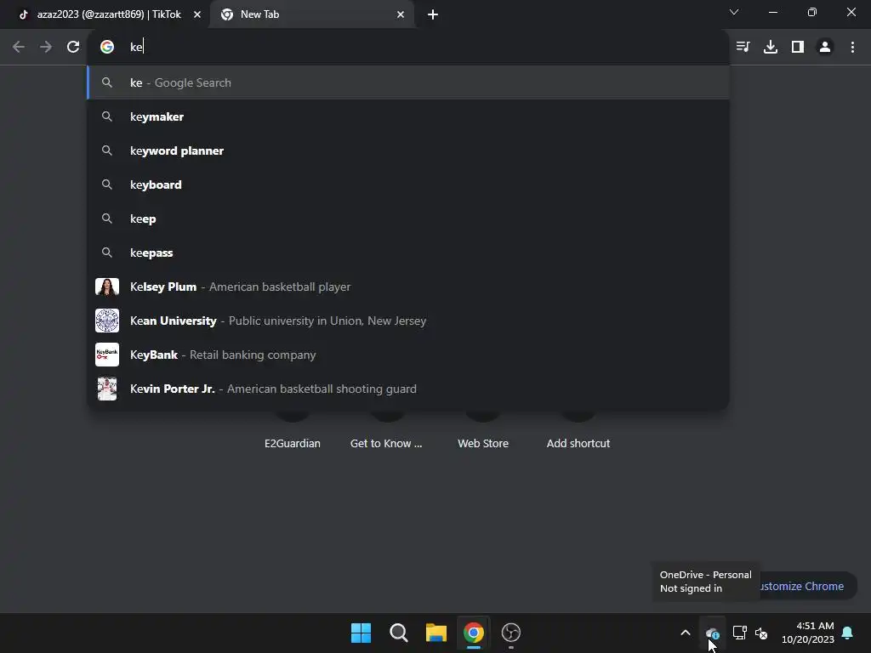Pick the 'keyword planner' suggestion
Viewport: 871px width, 653px height.
click(408, 150)
